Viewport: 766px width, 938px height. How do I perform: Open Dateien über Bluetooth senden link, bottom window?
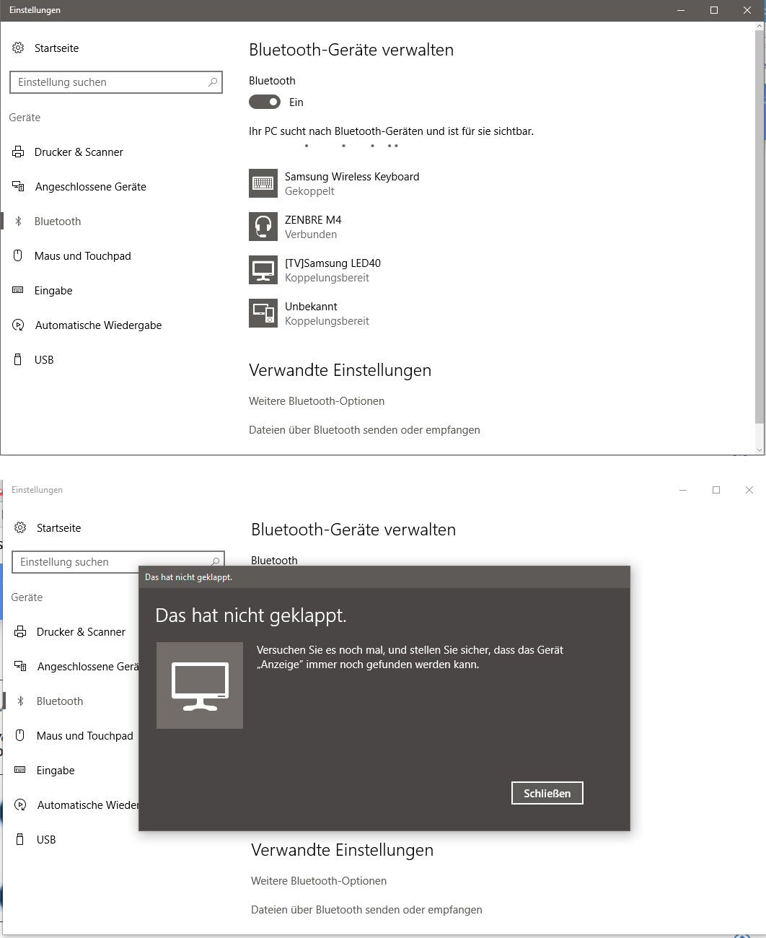click(366, 910)
